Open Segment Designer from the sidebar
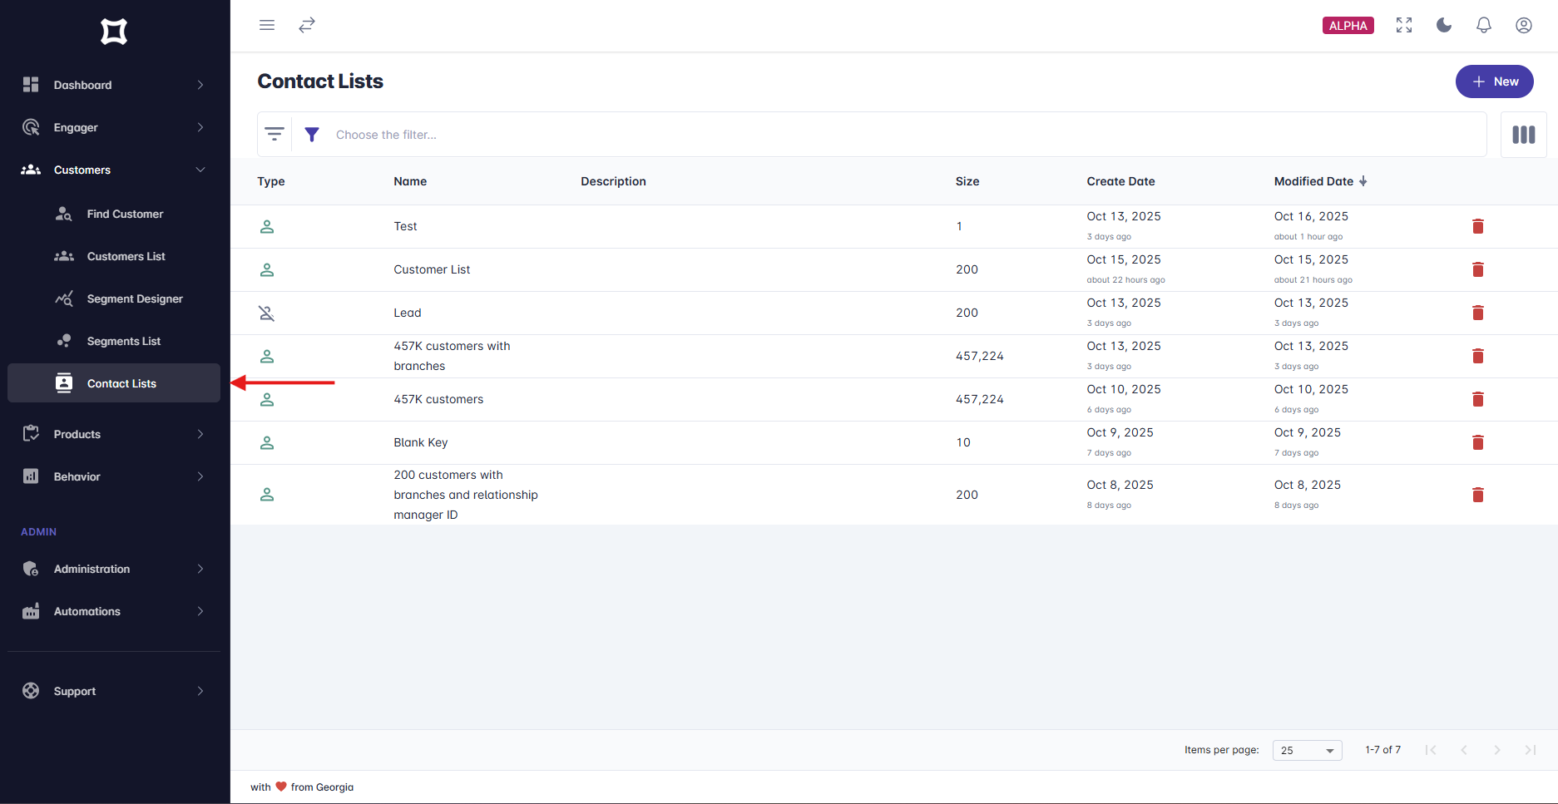Image resolution: width=1558 pixels, height=804 pixels. (136, 298)
